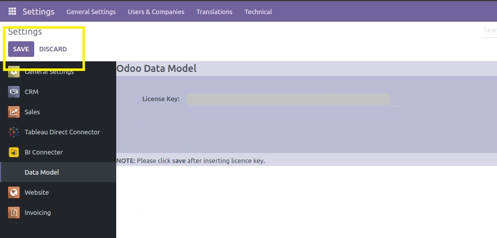Click the Website globe icon in sidebar
This screenshot has width=497, height=238.
coord(14,193)
